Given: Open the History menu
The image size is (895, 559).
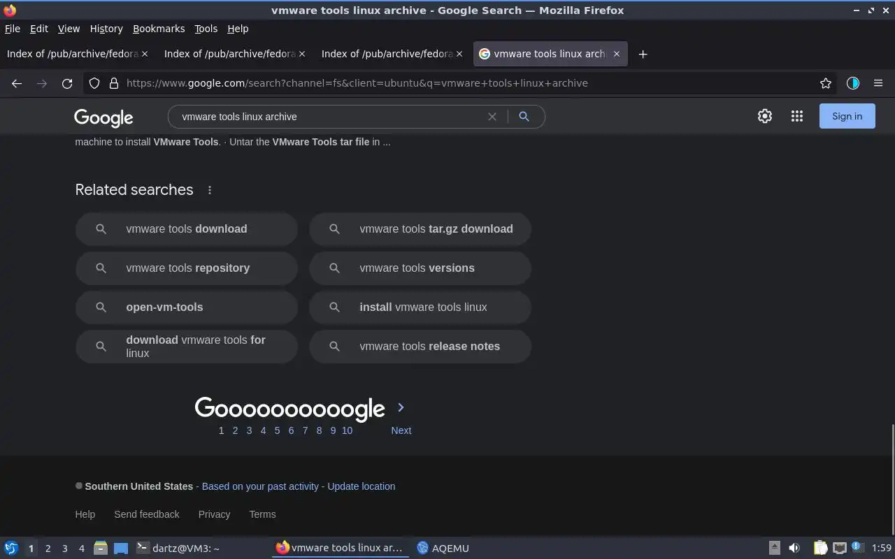Looking at the screenshot, I should pyautogui.click(x=106, y=29).
